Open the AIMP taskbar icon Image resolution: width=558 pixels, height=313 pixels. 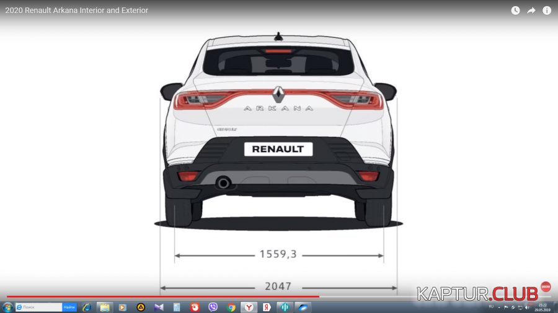point(141,307)
